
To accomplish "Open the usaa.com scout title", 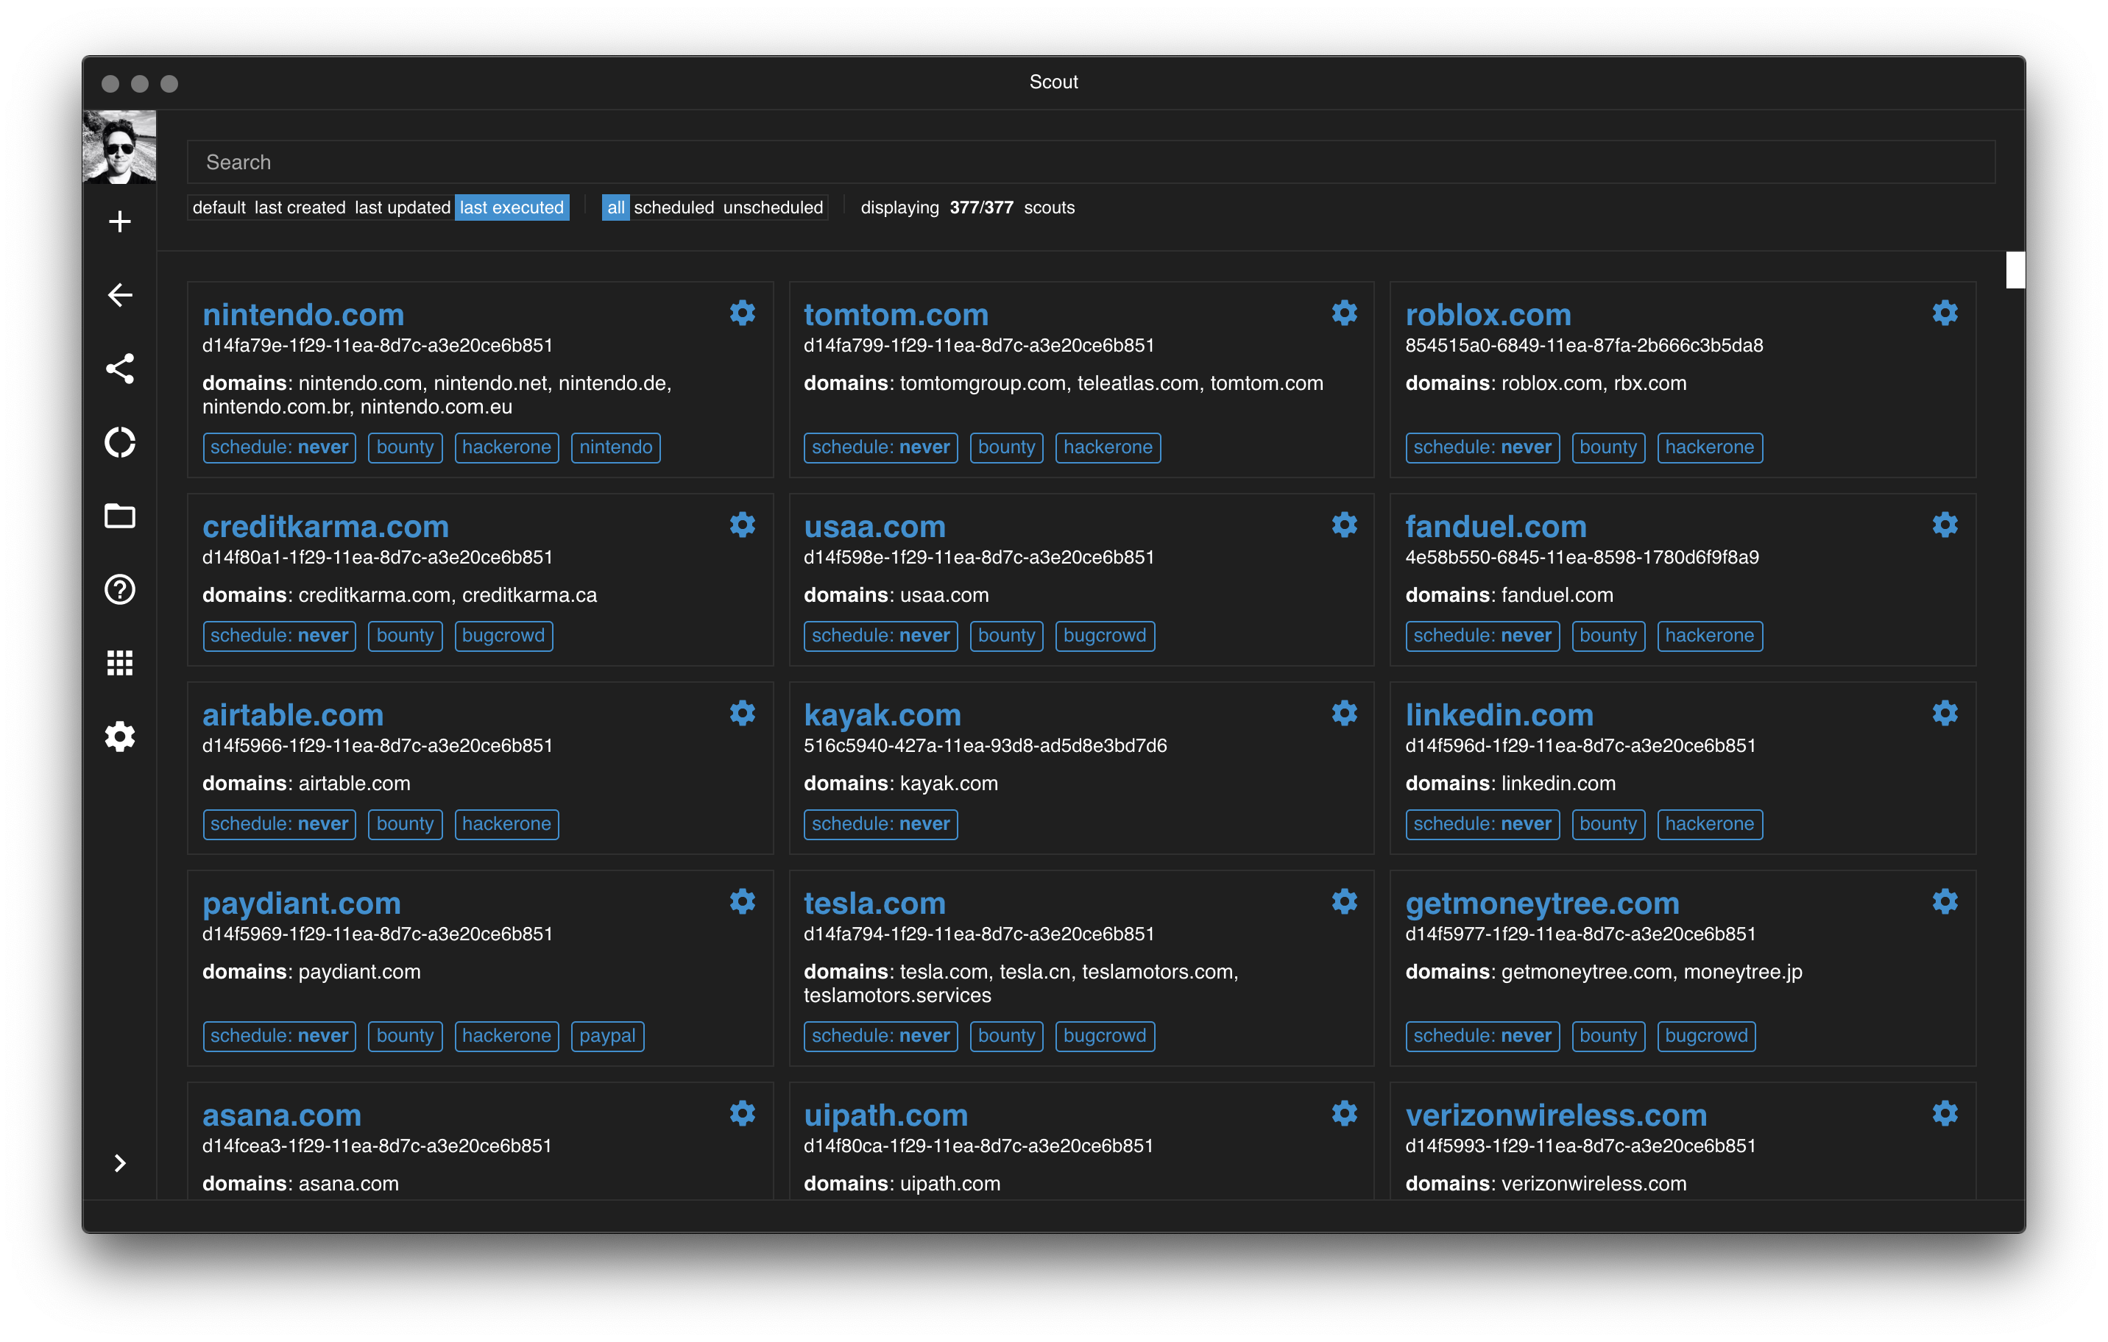I will click(x=874, y=526).
